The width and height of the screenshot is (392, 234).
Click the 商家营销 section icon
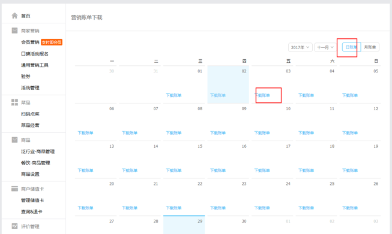(x=14, y=31)
